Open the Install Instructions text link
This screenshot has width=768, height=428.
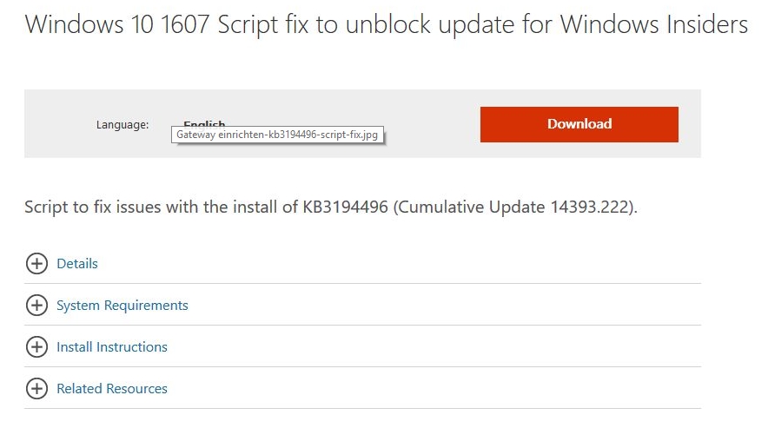tap(112, 346)
